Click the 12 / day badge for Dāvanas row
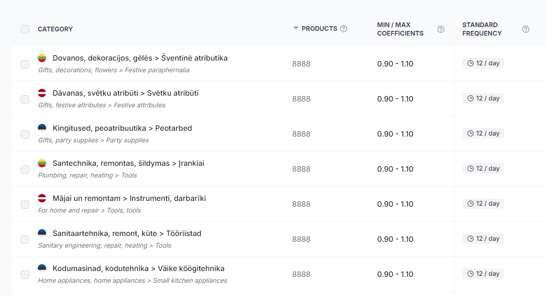546x296 pixels. [x=483, y=98]
